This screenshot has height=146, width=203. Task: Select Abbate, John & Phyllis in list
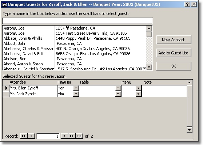[x=75, y=38]
